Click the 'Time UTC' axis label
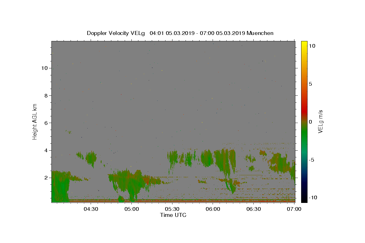Viewport: 365px width, 243px height. click(173, 215)
